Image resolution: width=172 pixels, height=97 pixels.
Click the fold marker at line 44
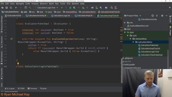[x=15, y=54]
